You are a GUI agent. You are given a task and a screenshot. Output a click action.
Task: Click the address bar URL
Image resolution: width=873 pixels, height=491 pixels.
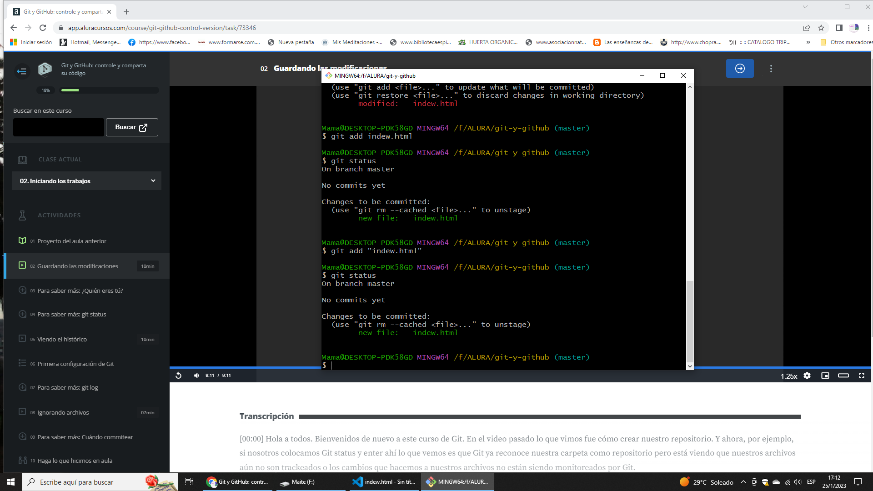click(162, 28)
